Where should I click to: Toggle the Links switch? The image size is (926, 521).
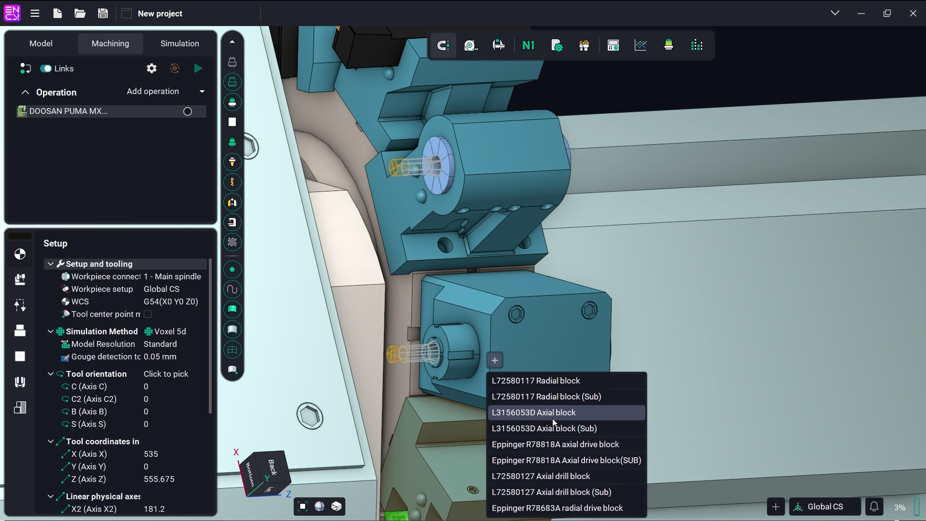(46, 69)
